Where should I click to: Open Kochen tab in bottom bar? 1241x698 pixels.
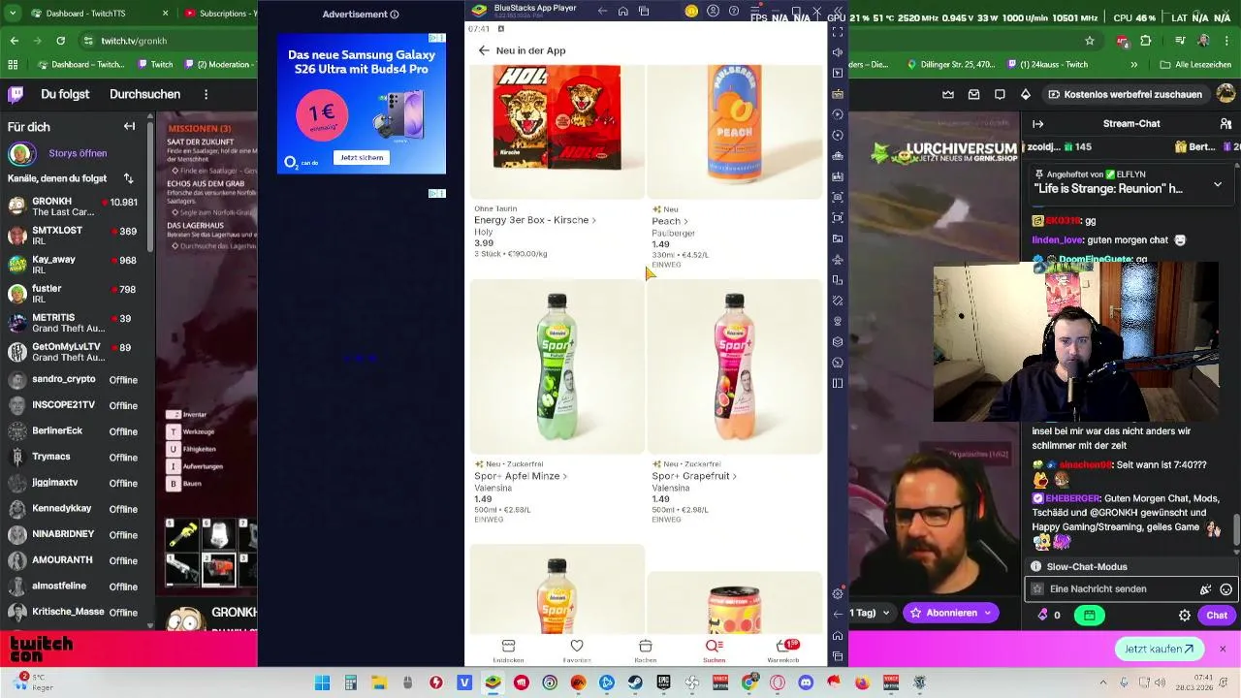(x=646, y=650)
